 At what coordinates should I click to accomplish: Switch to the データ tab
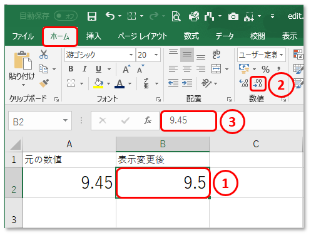(x=225, y=36)
